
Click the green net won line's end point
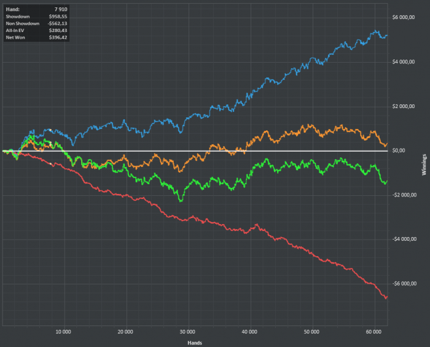click(387, 181)
